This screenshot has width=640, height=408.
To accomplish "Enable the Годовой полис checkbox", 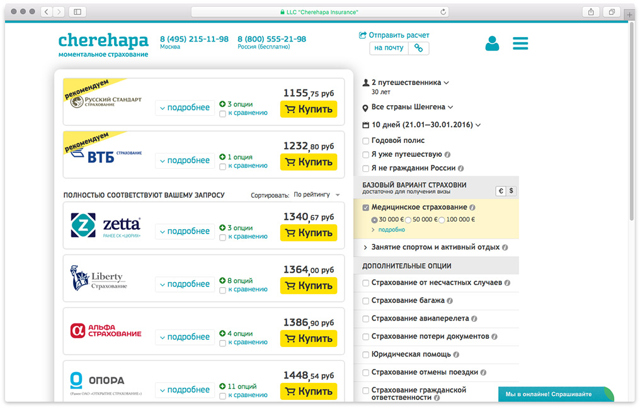I will [x=366, y=140].
